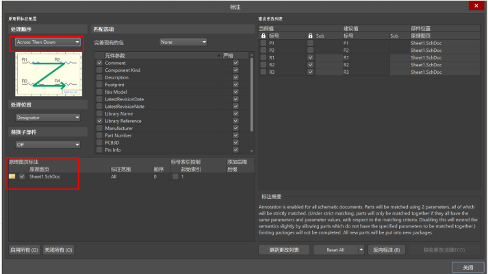Expand the None existing packages dropdown
Viewport: 488px width, 274px height.
(x=183, y=42)
